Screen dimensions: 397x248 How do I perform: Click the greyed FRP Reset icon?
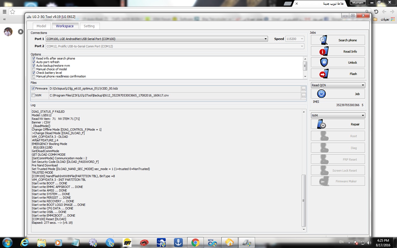click(324, 160)
